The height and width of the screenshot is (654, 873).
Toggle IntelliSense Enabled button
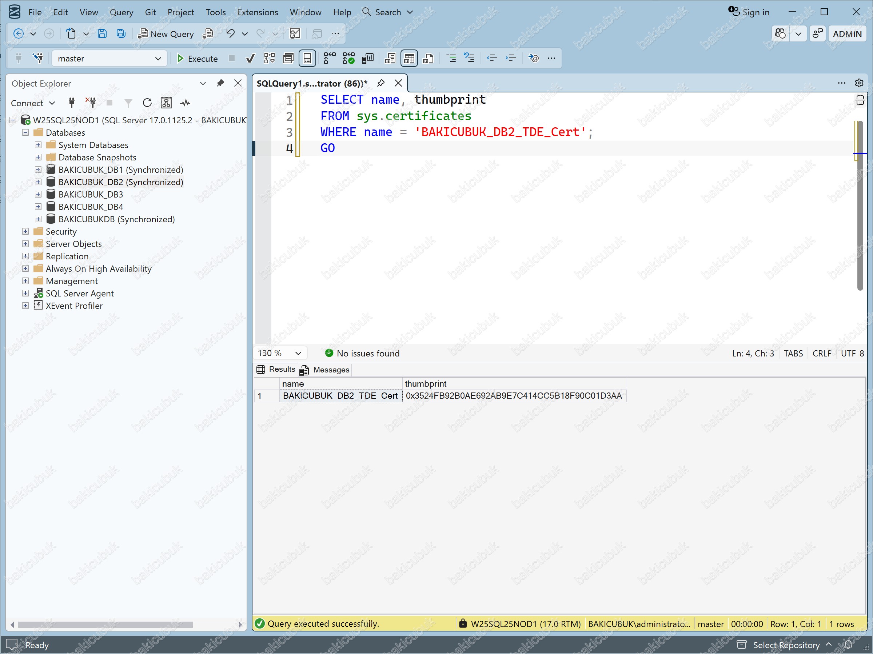pos(307,59)
